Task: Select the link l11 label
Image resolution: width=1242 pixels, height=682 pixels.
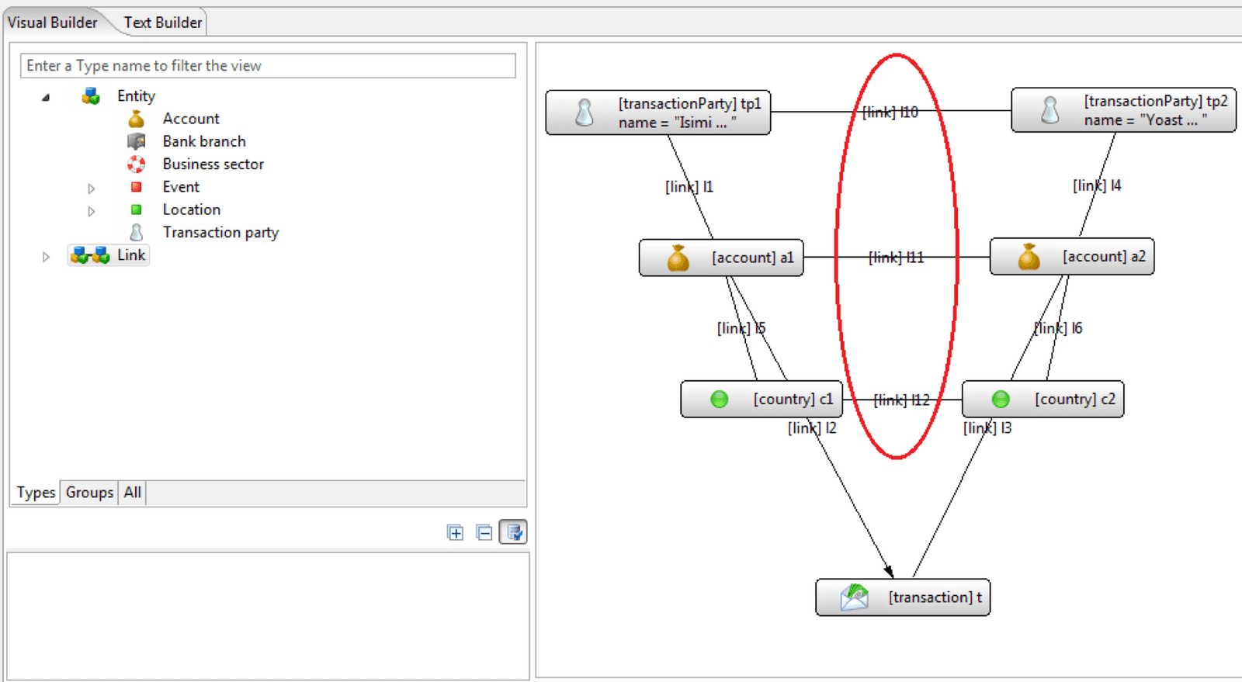Action: (x=896, y=258)
